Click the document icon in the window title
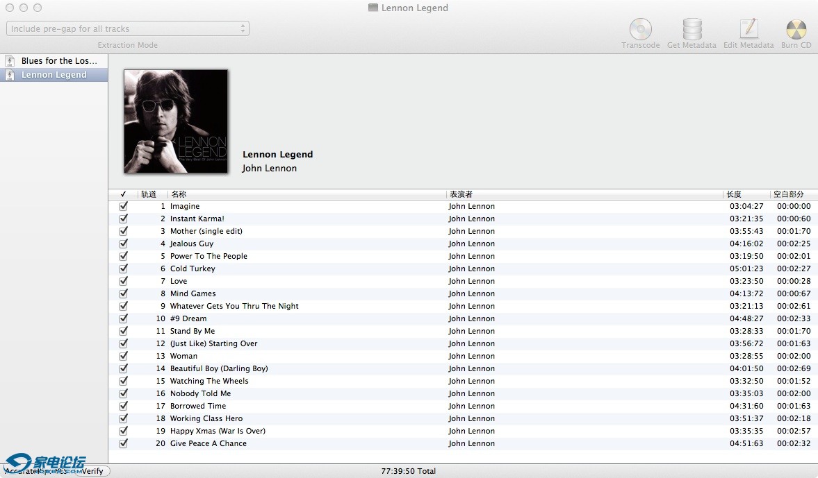 tap(373, 8)
